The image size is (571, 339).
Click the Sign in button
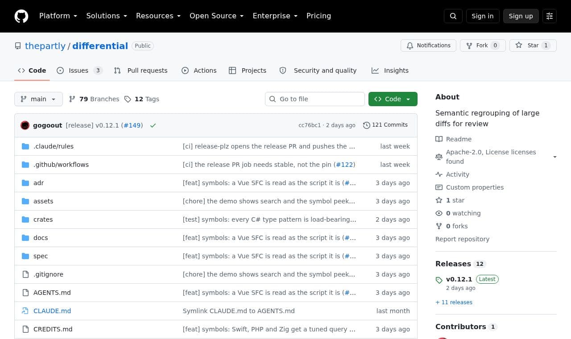coord(483,16)
